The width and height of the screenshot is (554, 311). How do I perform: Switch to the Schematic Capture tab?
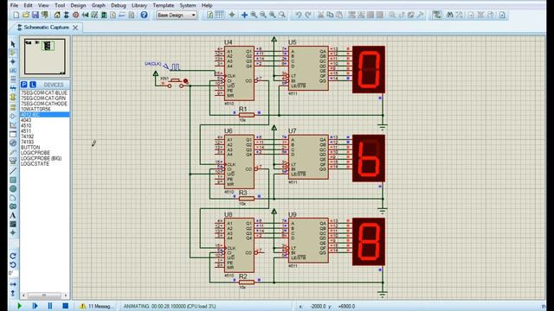click(x=46, y=27)
